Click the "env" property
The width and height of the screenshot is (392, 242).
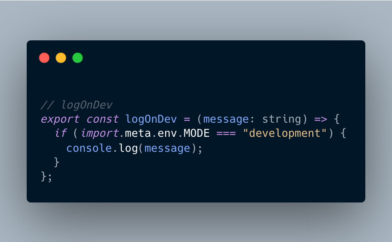click(x=167, y=133)
